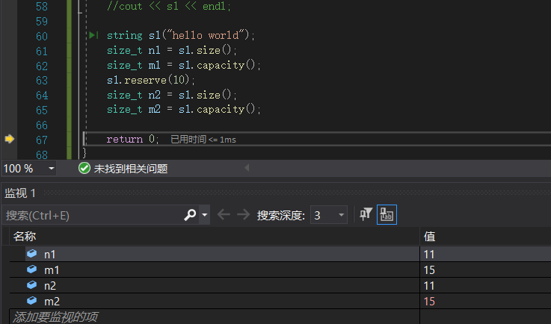Open the 100 % zoom level dropdown
Viewport: 551px width, 324px height.
(52, 169)
